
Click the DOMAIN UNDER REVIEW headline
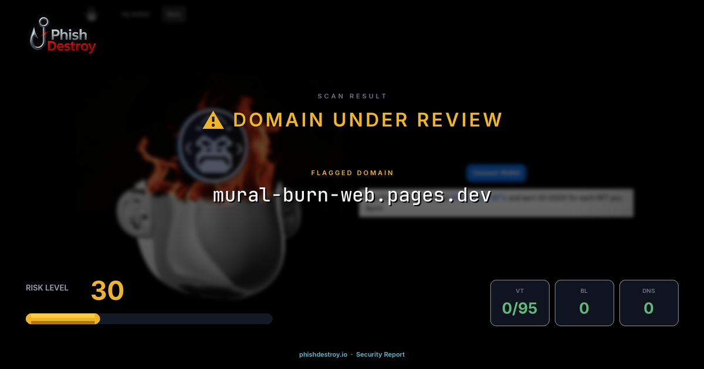368,119
